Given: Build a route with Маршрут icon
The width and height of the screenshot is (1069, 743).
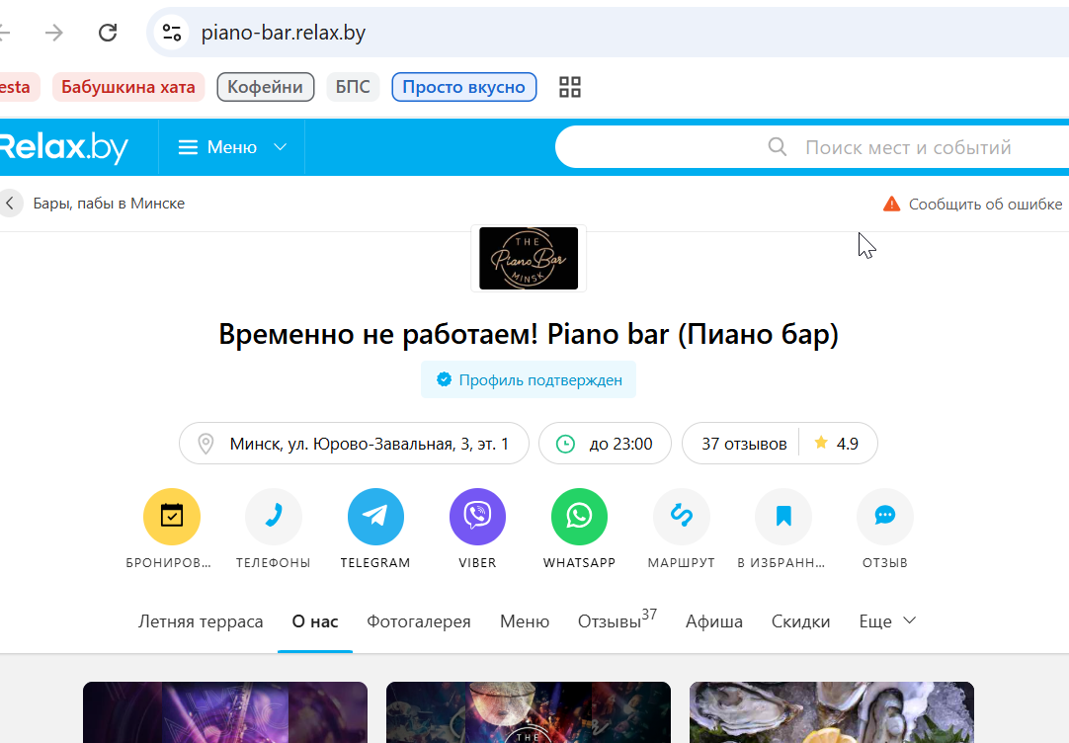Looking at the screenshot, I should 681,516.
